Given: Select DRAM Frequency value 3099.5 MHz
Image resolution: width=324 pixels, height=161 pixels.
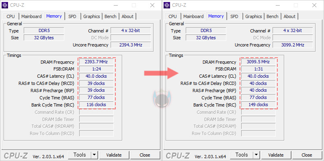Looking at the screenshot, I should [258, 62].
